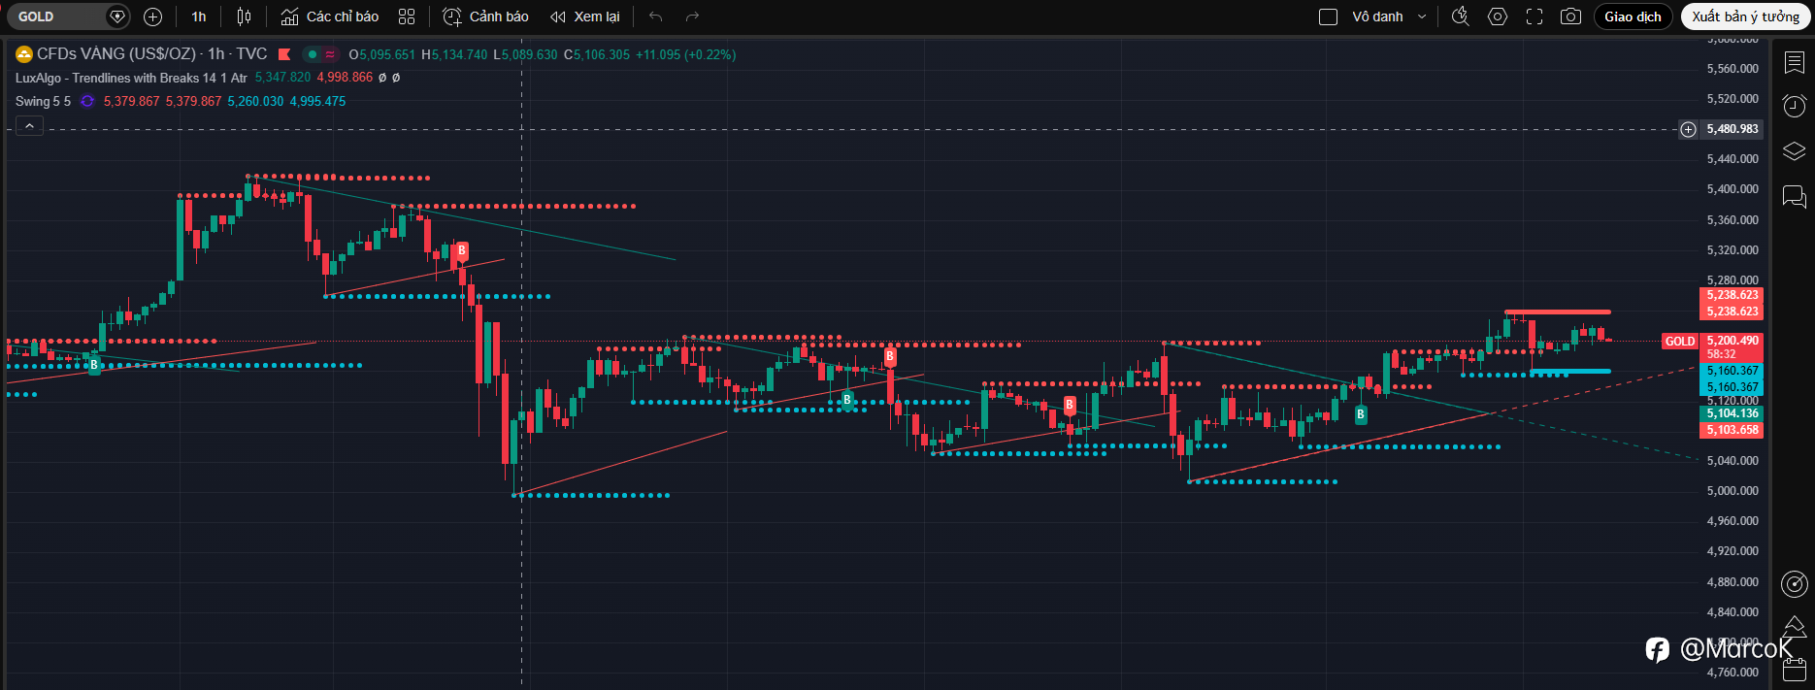Click the CFDs VÀNG (US$/OZ) chart title
The width and height of the screenshot is (1815, 690).
pyautogui.click(x=116, y=54)
